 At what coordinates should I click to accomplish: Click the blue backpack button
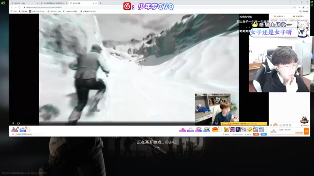(264, 135)
